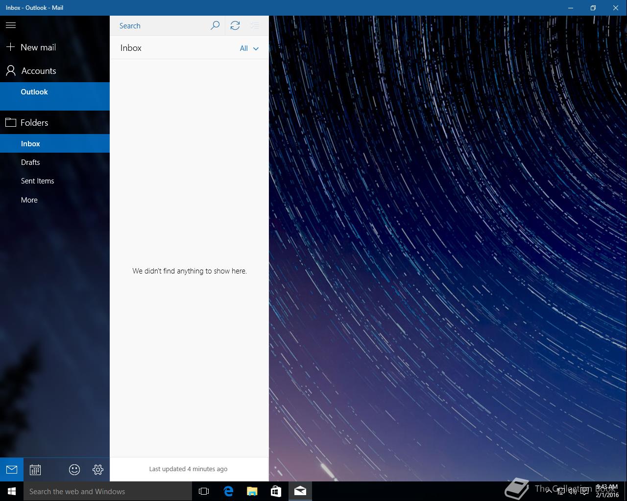The height and width of the screenshot is (501, 627).
Task: Select the Drafts folder
Action: click(x=30, y=162)
